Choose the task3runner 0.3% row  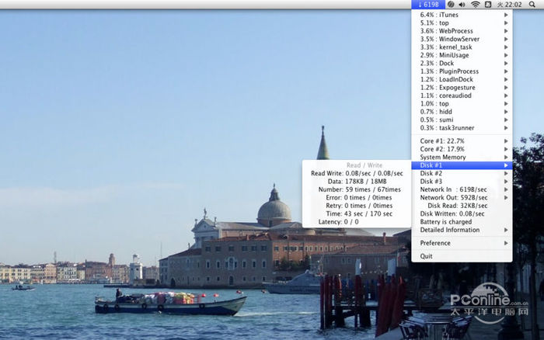click(x=462, y=128)
